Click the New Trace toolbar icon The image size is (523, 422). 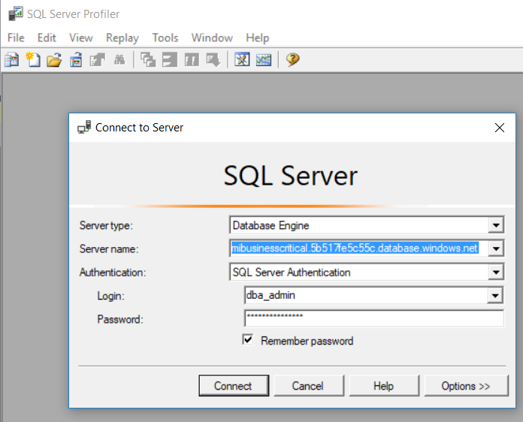pos(11,60)
